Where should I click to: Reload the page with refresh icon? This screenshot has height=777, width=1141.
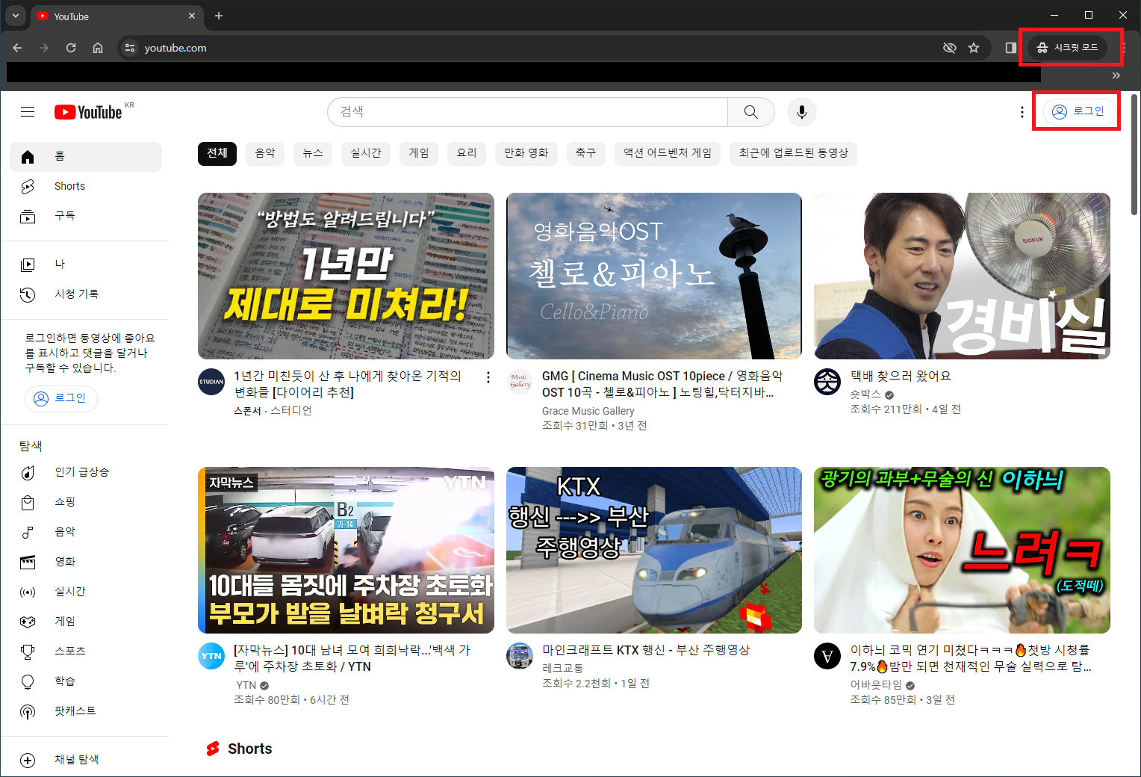click(71, 48)
